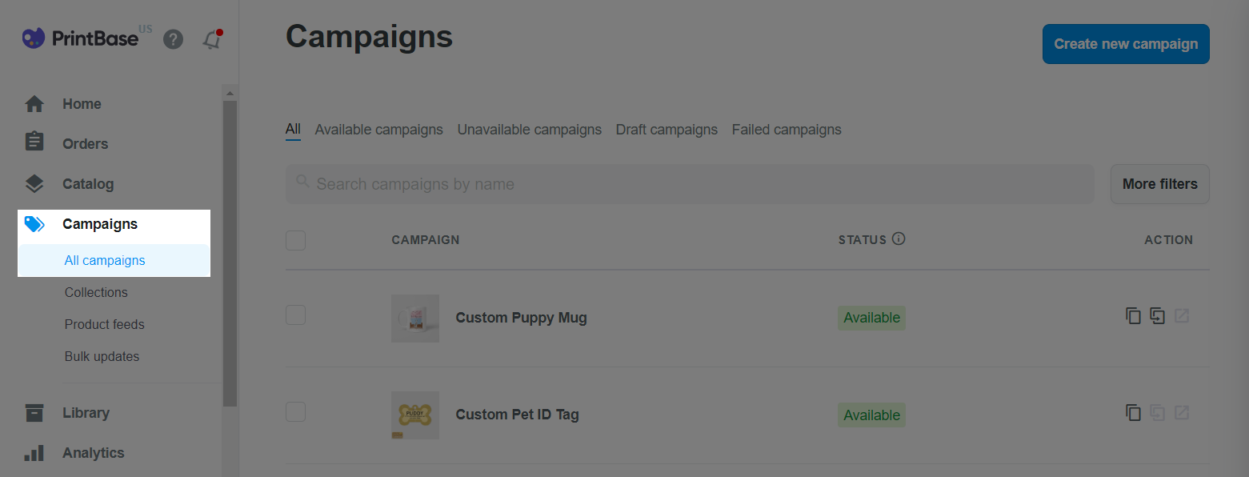Click the Analytics bar chart icon

click(34, 453)
